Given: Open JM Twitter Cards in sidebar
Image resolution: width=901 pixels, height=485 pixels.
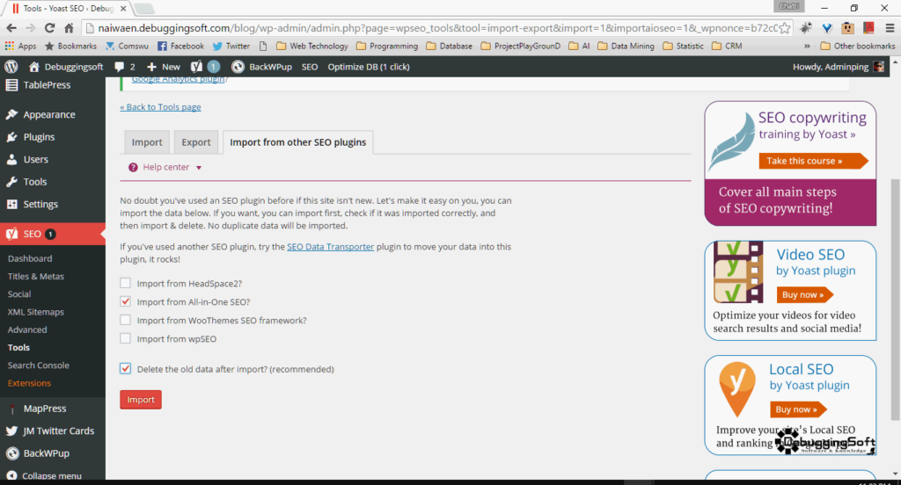Looking at the screenshot, I should [52, 431].
